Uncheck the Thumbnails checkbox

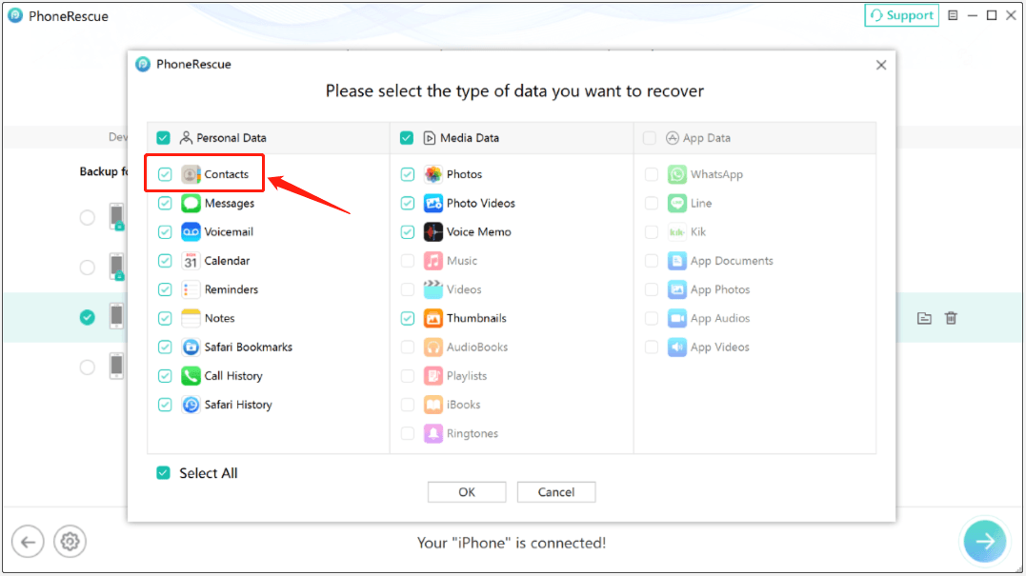(x=408, y=318)
